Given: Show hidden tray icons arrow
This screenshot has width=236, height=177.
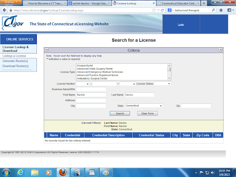Looking at the screenshot, I should pos(196,173).
